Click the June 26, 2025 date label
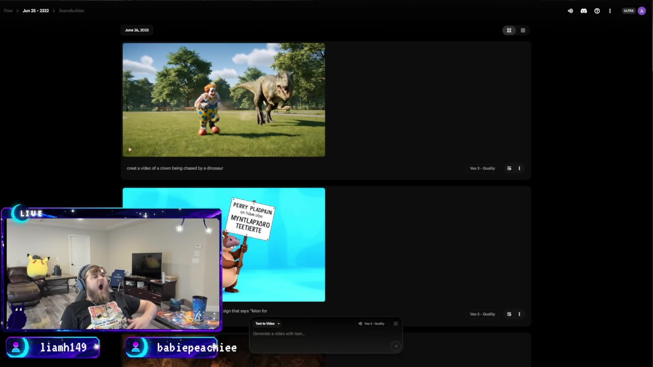The height and width of the screenshot is (367, 653). [137, 30]
